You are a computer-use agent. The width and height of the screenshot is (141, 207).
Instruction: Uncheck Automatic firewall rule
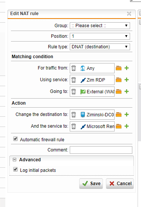[x=15, y=139]
